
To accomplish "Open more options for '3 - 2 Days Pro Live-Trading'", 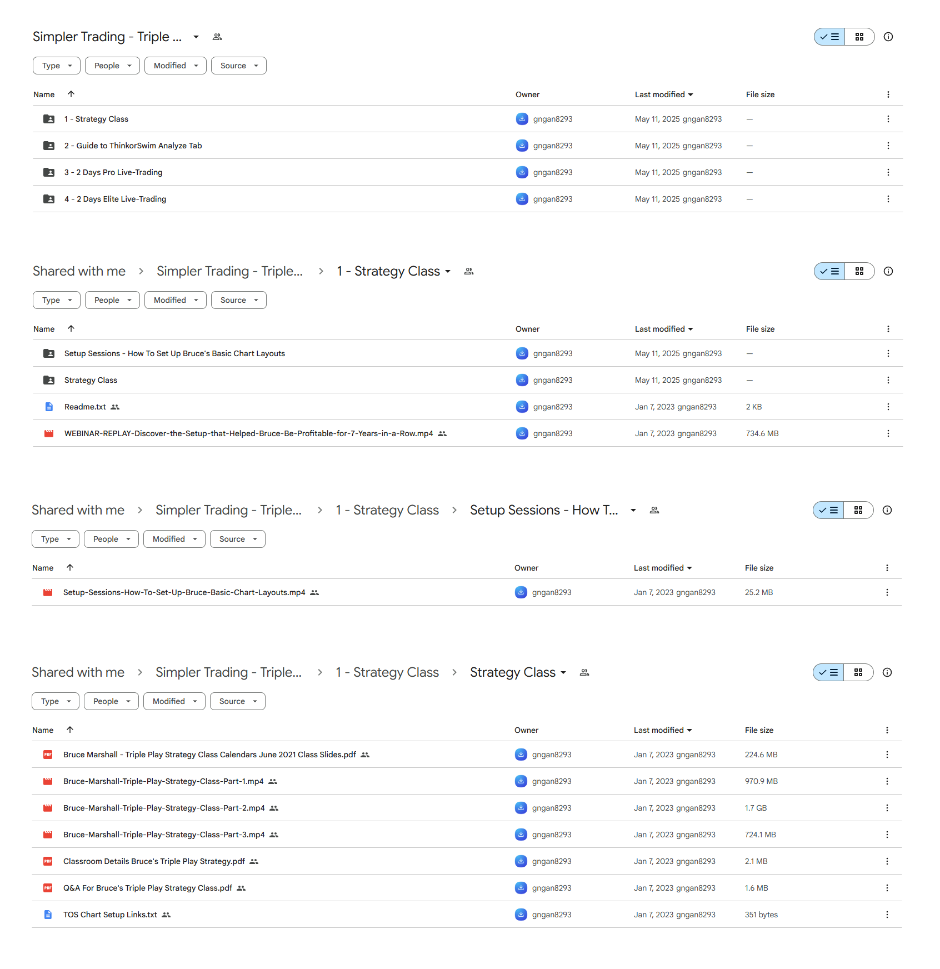I will tap(888, 172).
